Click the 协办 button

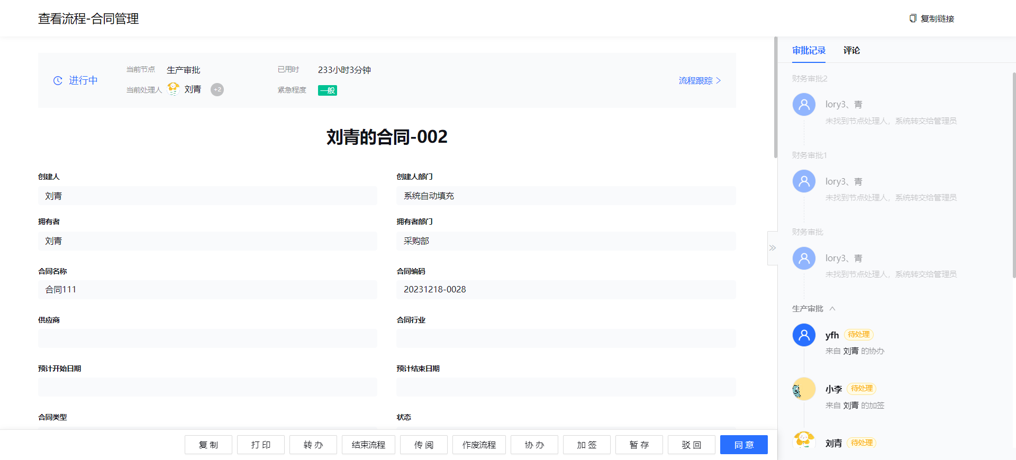click(x=534, y=445)
